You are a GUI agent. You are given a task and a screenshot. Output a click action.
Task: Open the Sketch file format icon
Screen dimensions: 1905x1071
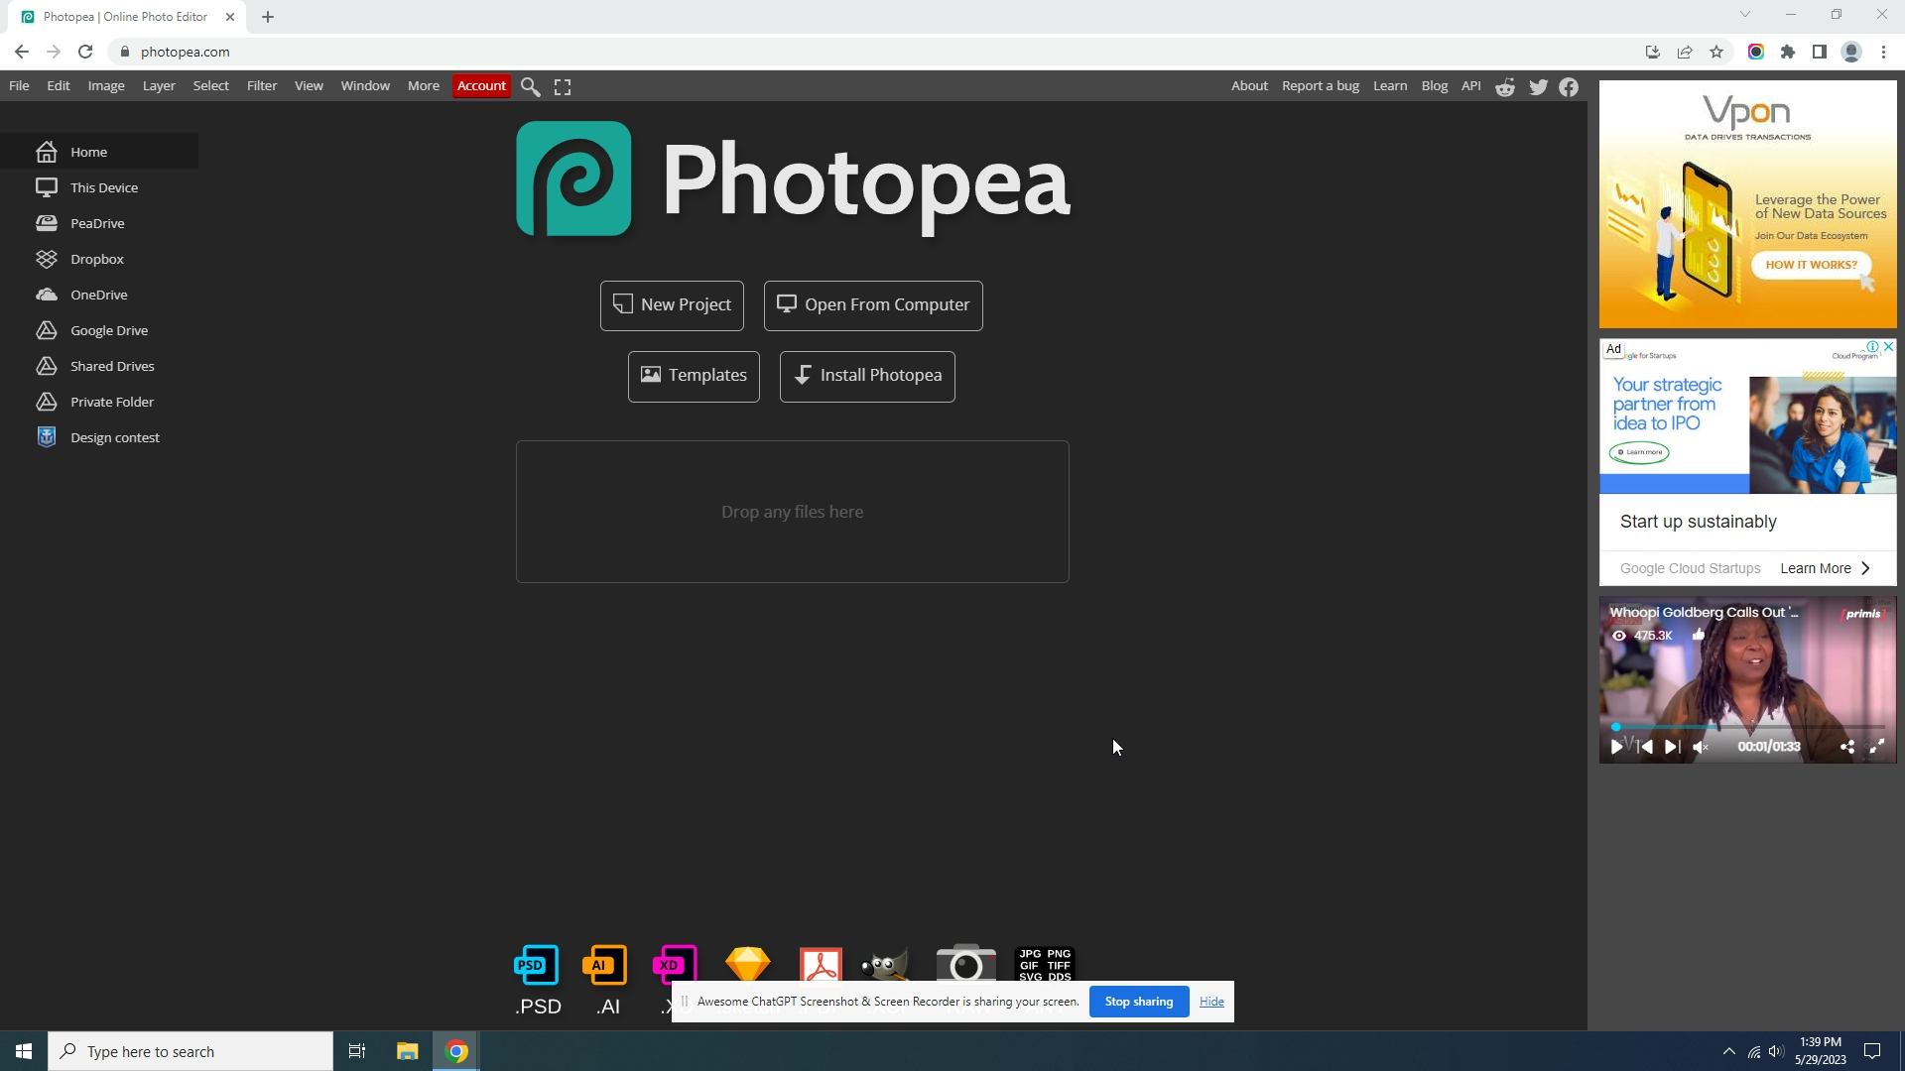748,962
